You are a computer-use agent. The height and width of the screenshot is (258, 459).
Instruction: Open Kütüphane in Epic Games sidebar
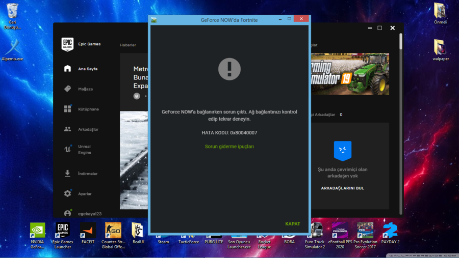pyautogui.click(x=88, y=109)
